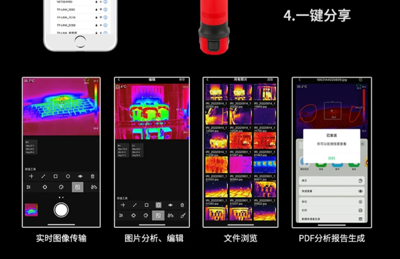Select the point tool on the 编辑 screen
This screenshot has width=400, height=259.
[123, 205]
